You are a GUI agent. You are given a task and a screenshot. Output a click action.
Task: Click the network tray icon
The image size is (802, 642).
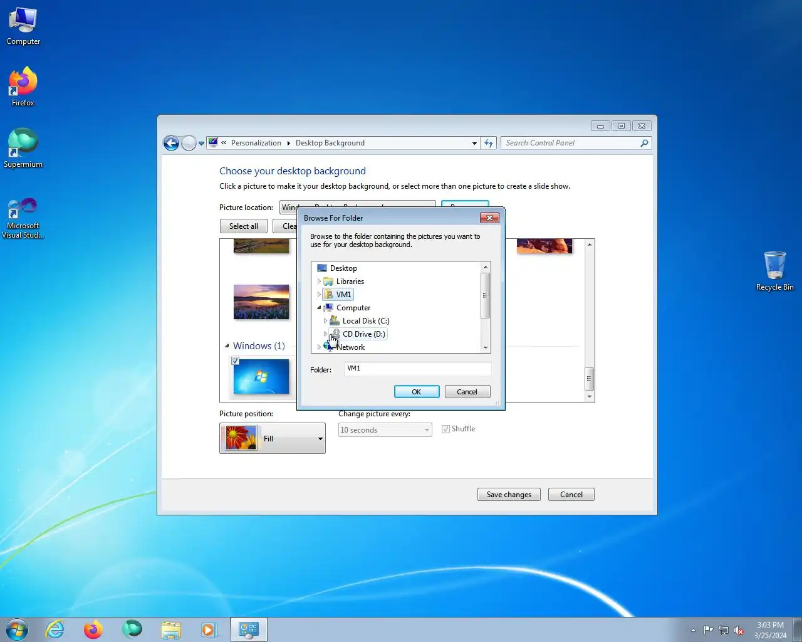pos(724,630)
